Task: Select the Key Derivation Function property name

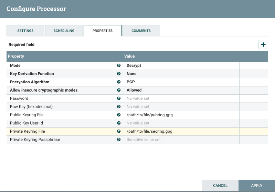Action: [32, 74]
